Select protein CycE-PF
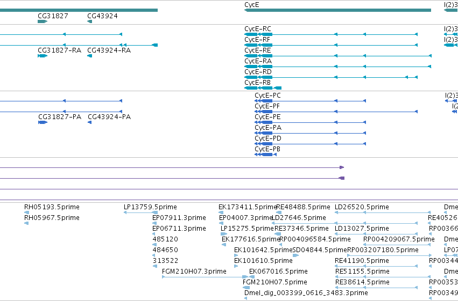 point(336,112)
